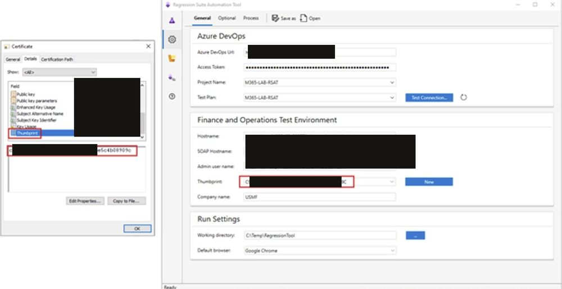The width and height of the screenshot is (562, 289).
Task: Open the purple flask test cases sidebar icon
Action: 172,20
